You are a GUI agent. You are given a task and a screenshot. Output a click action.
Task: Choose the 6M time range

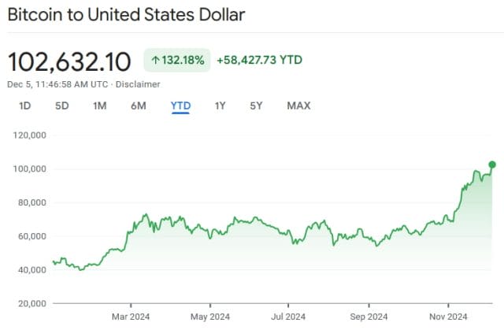click(x=139, y=106)
